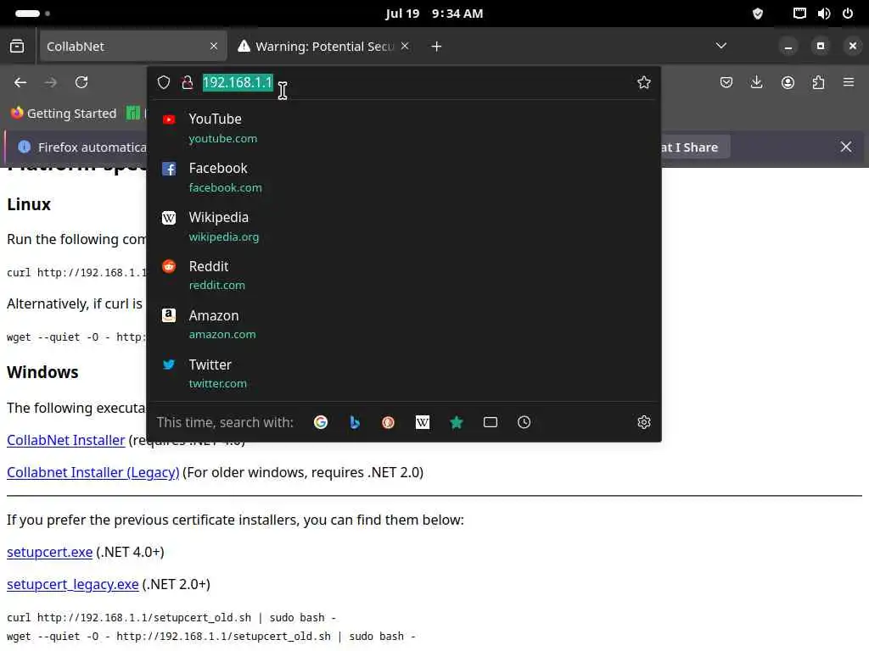The image size is (869, 651).
Task: Dismiss the Firefox notification bar
Action: (846, 147)
